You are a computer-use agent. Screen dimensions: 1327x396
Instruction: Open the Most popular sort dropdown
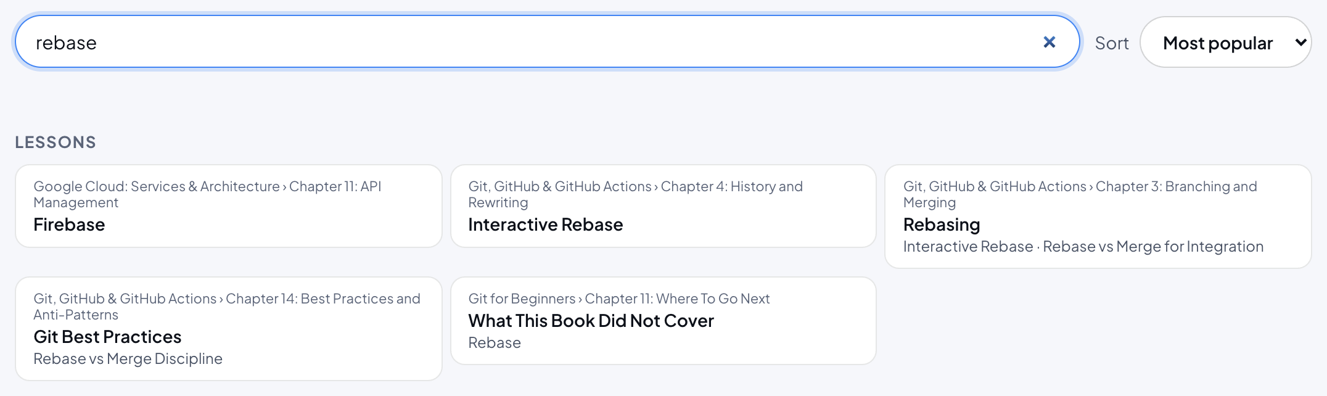(1225, 42)
